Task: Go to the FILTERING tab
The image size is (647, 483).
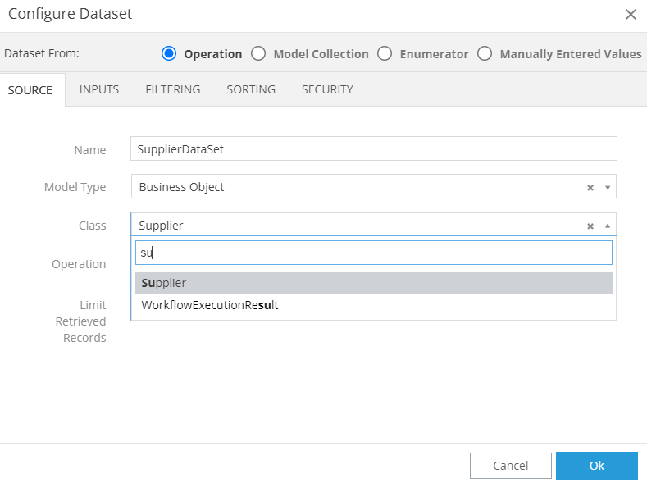Action: (x=172, y=89)
